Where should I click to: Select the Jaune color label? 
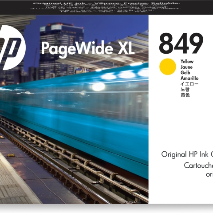pyautogui.click(x=186, y=67)
